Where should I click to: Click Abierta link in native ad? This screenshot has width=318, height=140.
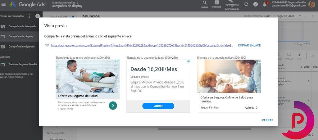(x=251, y=108)
